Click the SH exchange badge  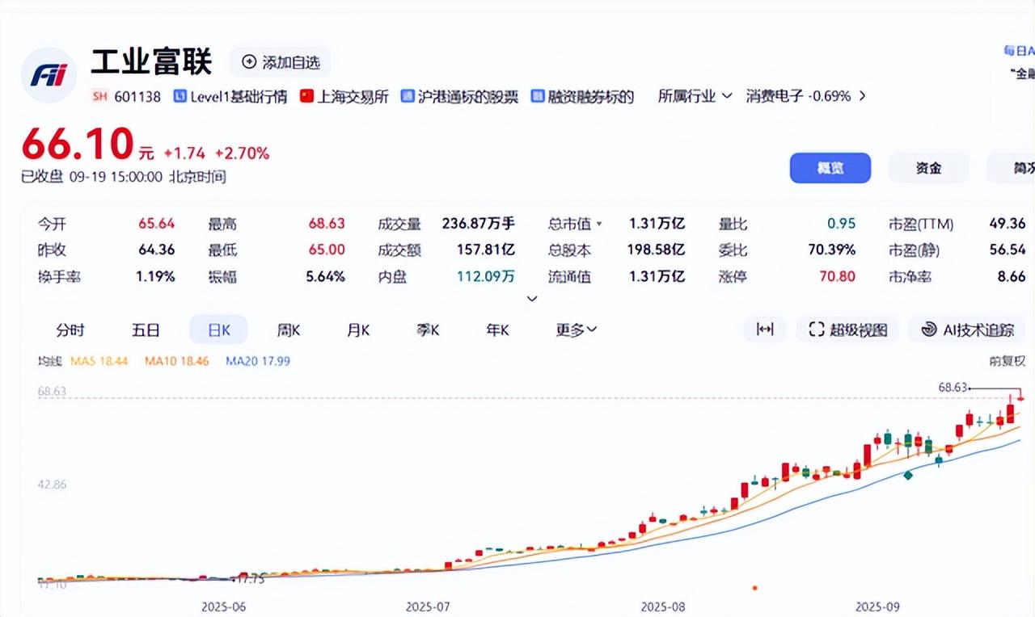pyautogui.click(x=99, y=96)
